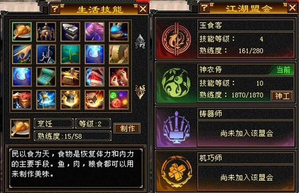This screenshot has height=193, width=299.
Task: Select the purple robe tailoring skill icon
Action: [x=95, y=32]
